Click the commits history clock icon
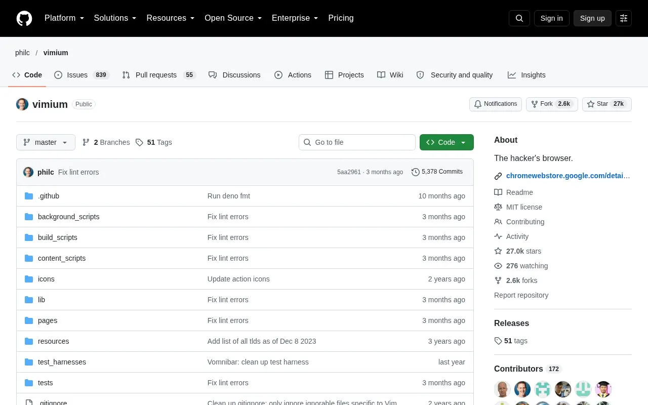Image resolution: width=648 pixels, height=405 pixels. point(416,172)
